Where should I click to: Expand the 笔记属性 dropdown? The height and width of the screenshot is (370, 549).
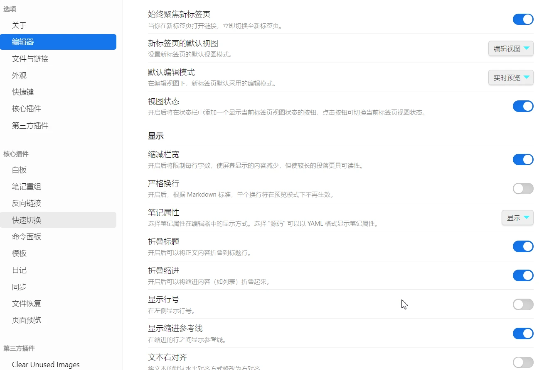[517, 218]
